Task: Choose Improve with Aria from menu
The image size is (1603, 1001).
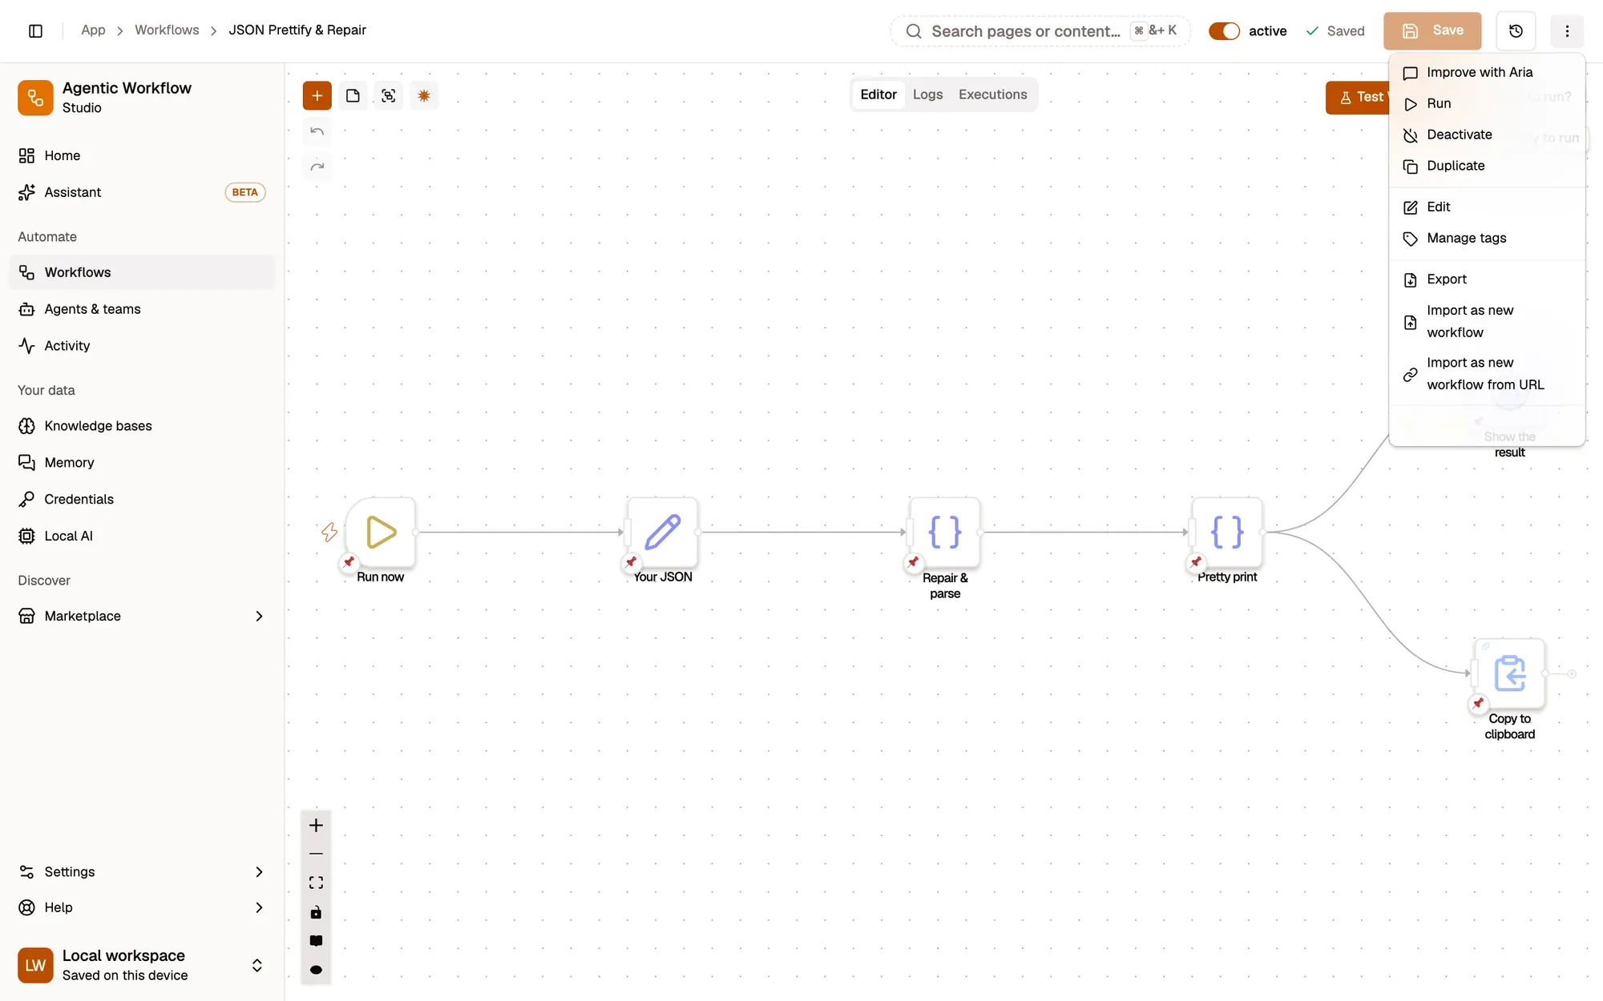Action: coord(1487,72)
